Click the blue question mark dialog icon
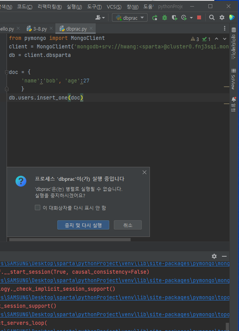This screenshot has width=239, height=331. 21,181
